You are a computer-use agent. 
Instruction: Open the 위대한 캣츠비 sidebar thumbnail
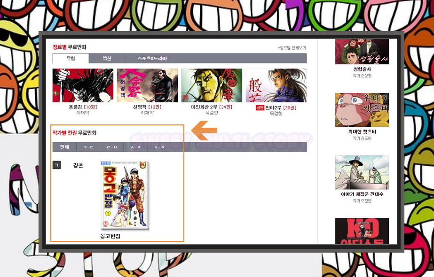pos(362,110)
